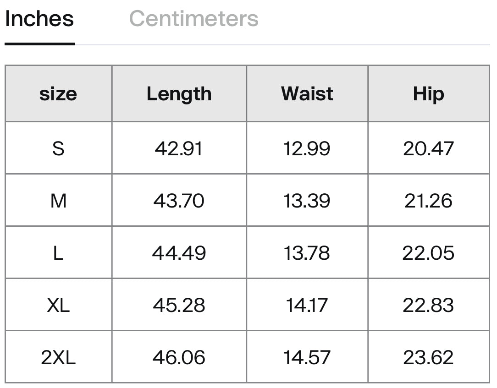Select the L size row label
This screenshot has height=388, width=497.
[59, 253]
